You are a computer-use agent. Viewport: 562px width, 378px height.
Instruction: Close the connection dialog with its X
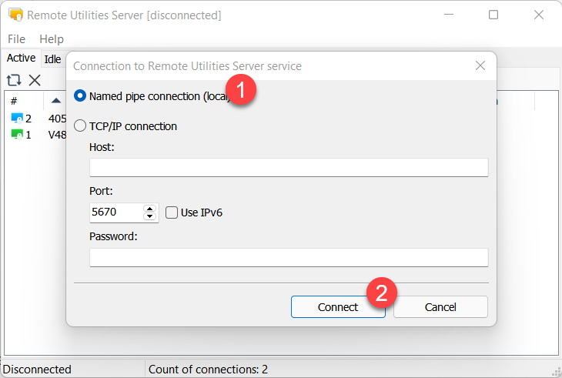coord(480,66)
